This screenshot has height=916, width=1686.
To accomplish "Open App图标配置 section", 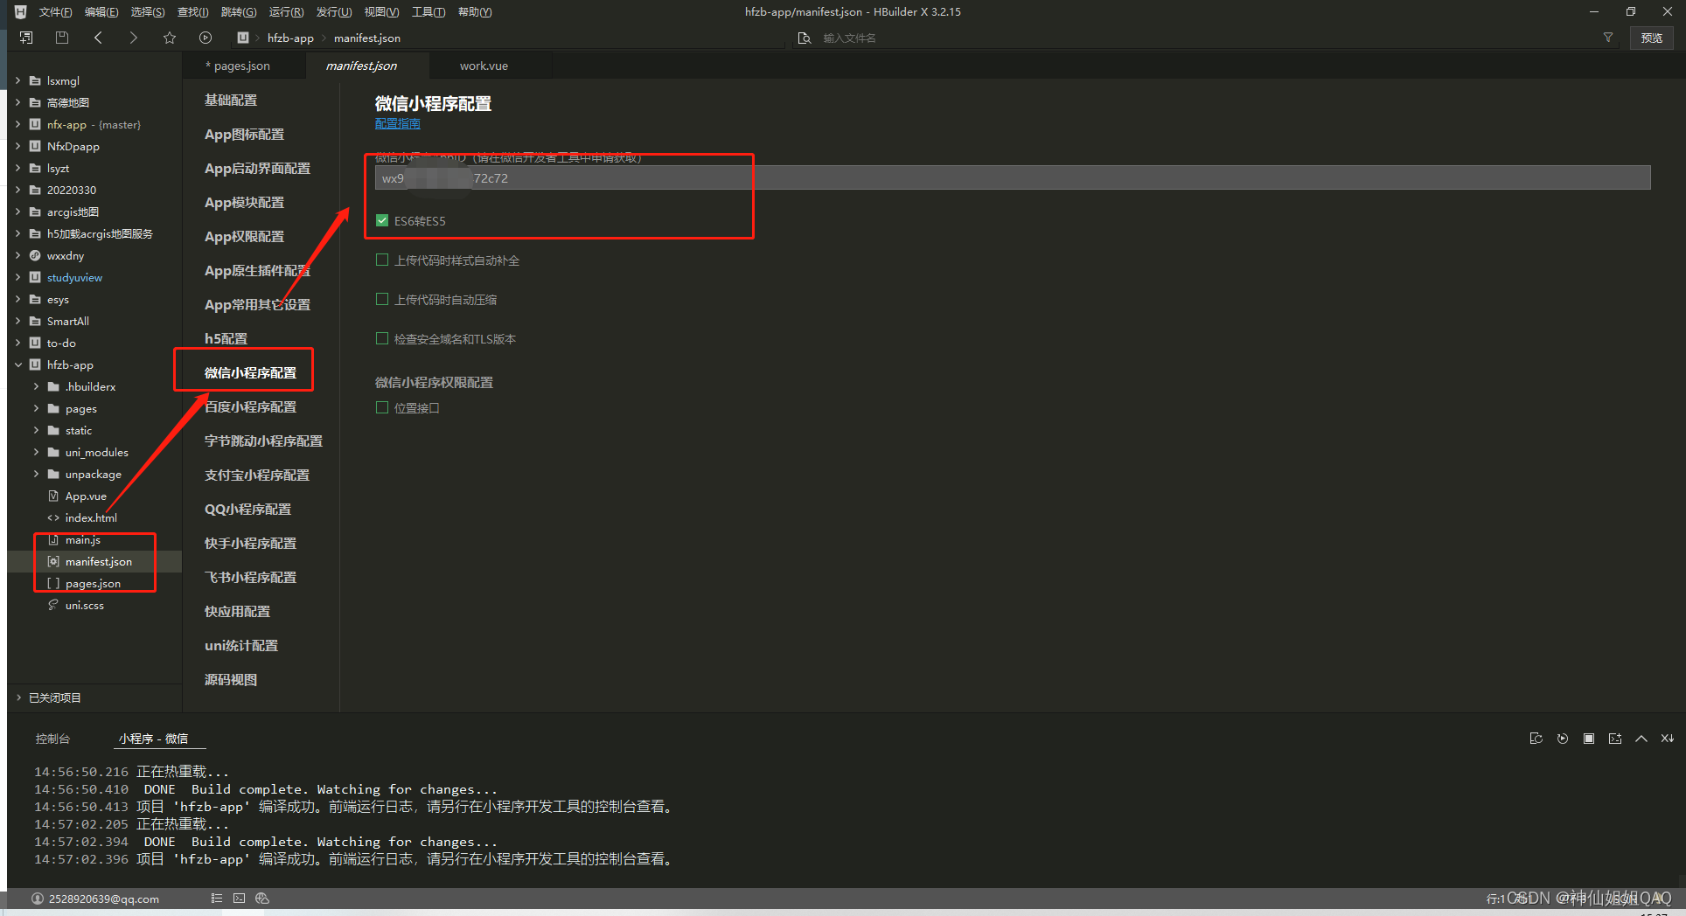I will pos(244,134).
